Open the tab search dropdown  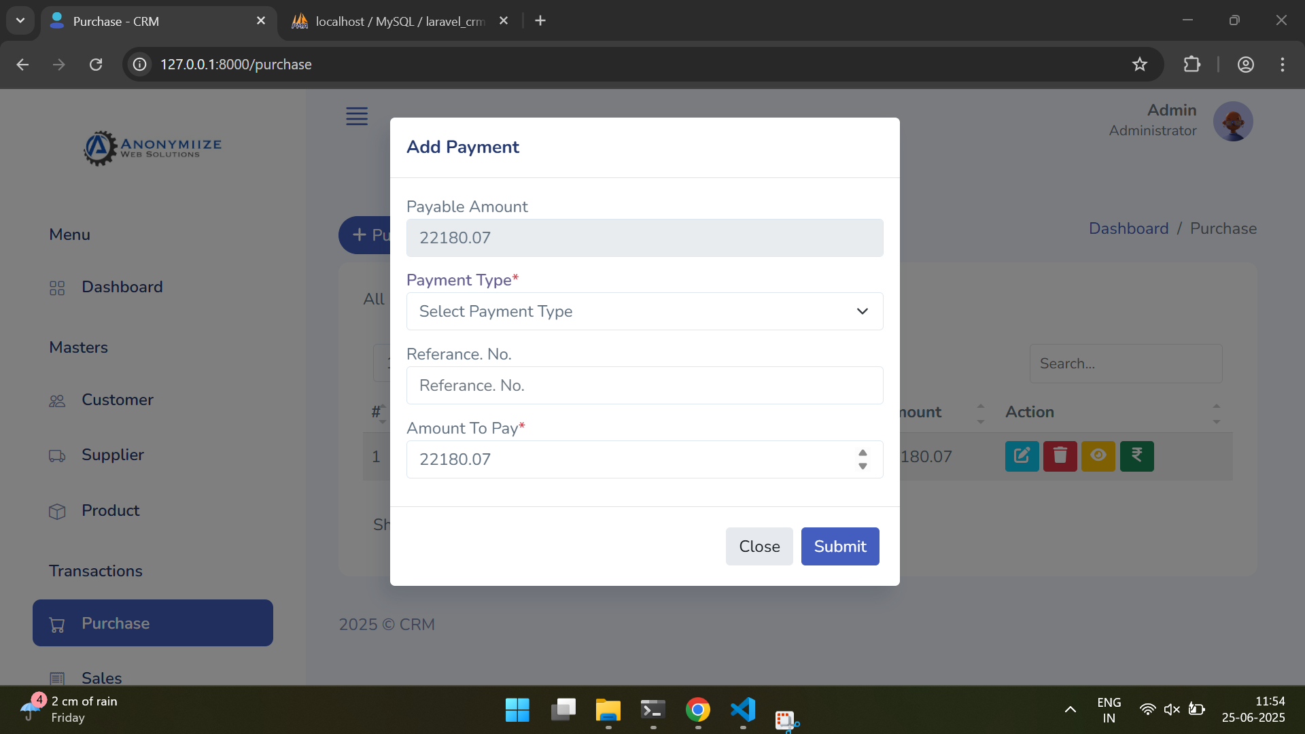click(20, 20)
